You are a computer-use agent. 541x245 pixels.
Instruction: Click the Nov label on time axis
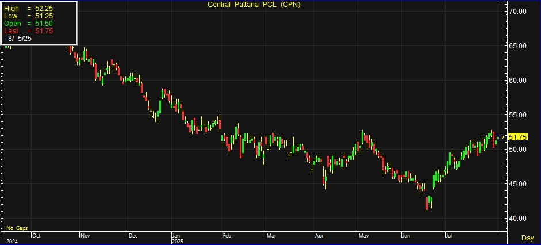point(85,236)
